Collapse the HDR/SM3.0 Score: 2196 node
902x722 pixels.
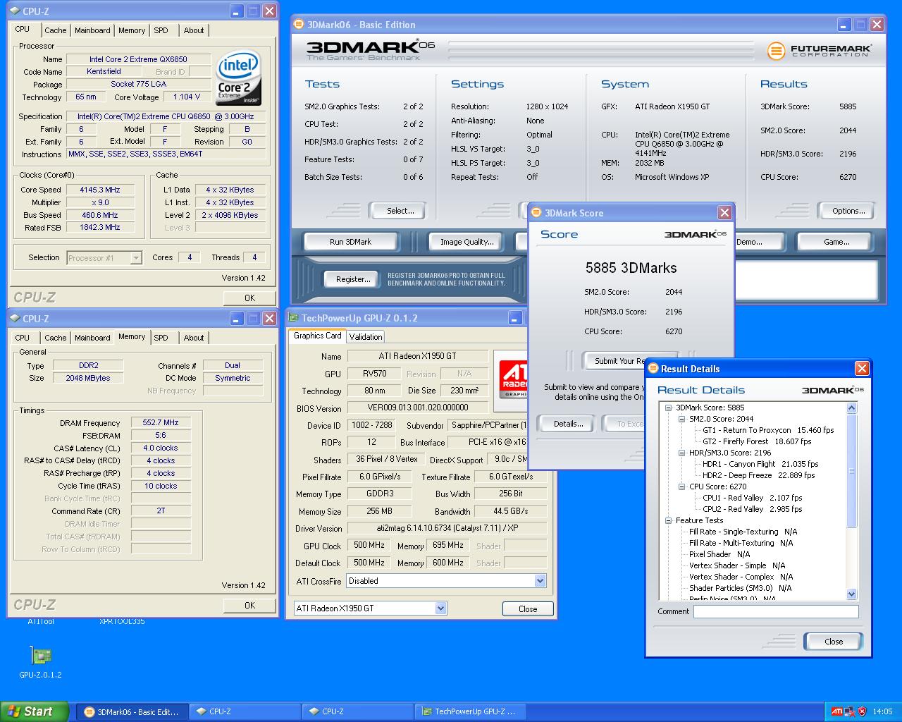click(x=681, y=453)
